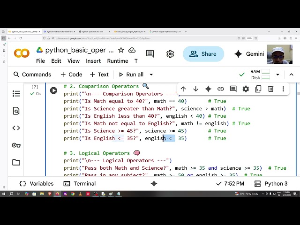300x225 pixels.
Task: Click the notebook vertical scrollbar thumb
Action: click(299, 93)
